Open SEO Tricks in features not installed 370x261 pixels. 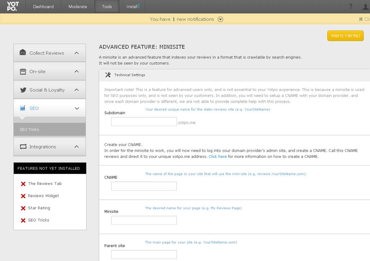[x=38, y=220]
